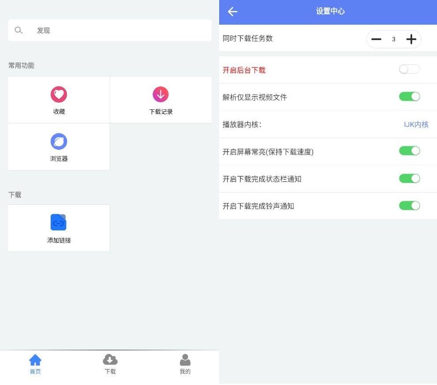The image size is (437, 385).
Task: Select the 播放器内核 settings row label
Action: [x=242, y=124]
